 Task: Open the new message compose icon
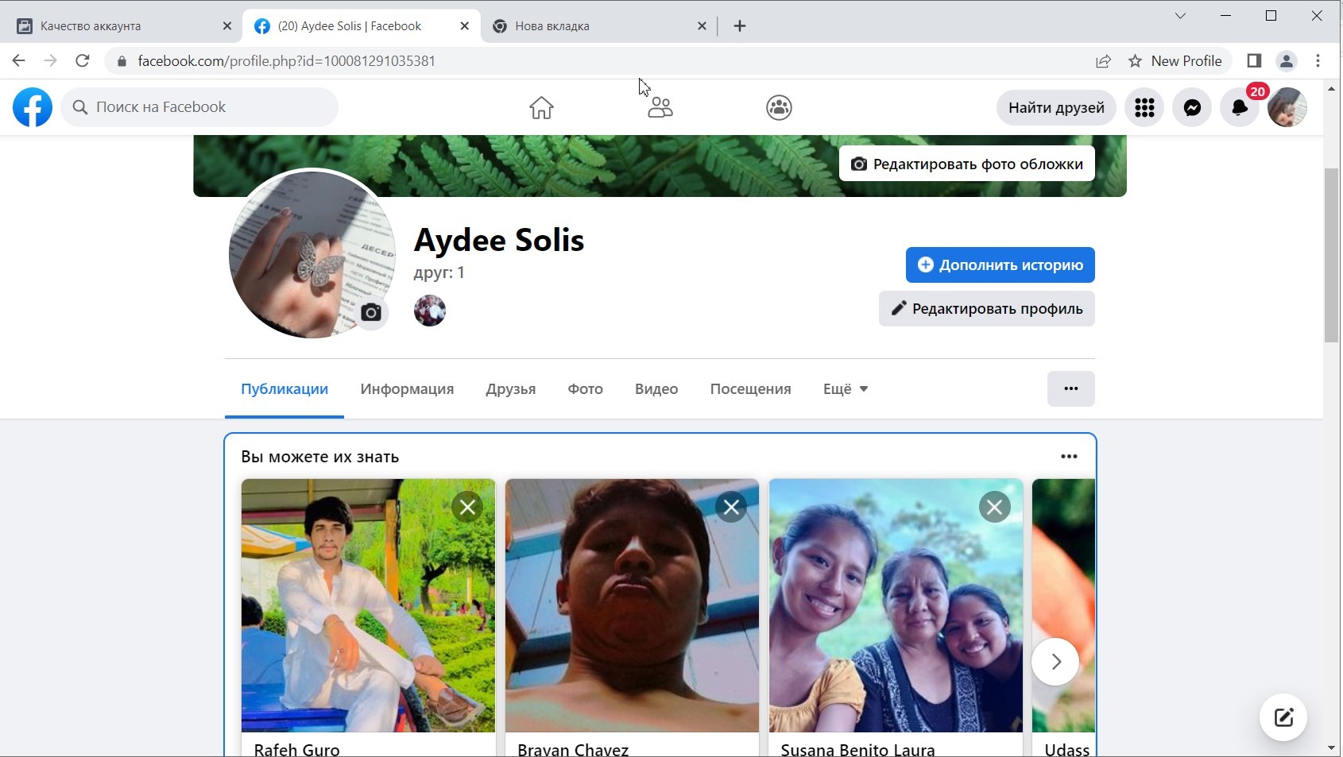(1283, 717)
